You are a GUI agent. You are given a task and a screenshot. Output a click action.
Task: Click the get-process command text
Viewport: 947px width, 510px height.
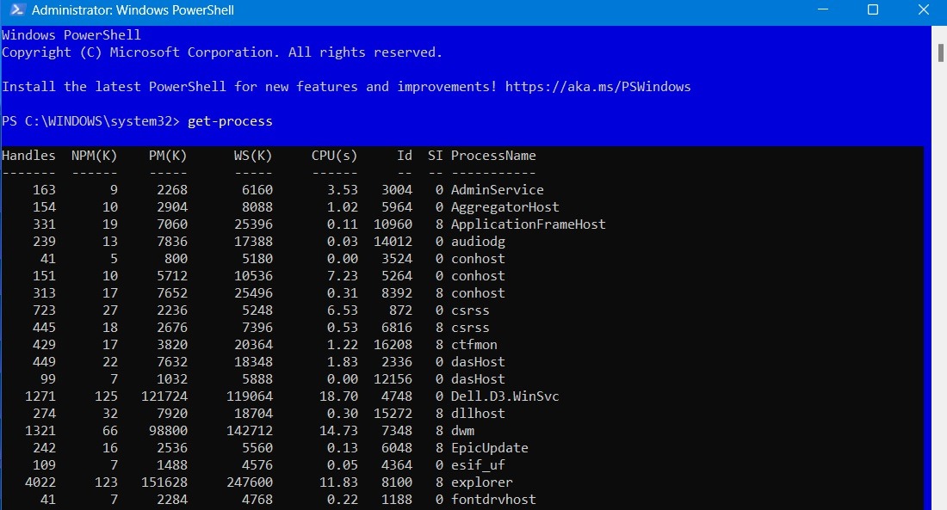click(x=229, y=120)
